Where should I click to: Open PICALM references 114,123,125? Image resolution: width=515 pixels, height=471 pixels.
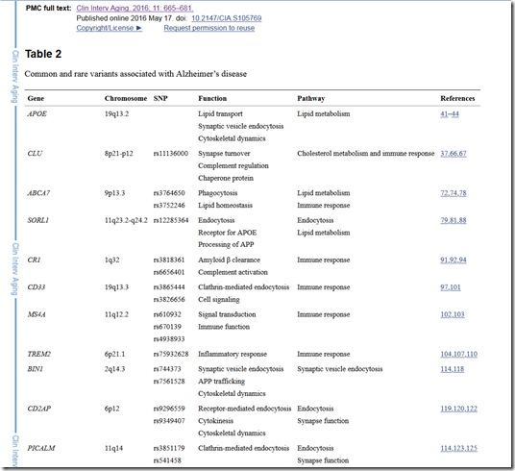pyautogui.click(x=458, y=448)
